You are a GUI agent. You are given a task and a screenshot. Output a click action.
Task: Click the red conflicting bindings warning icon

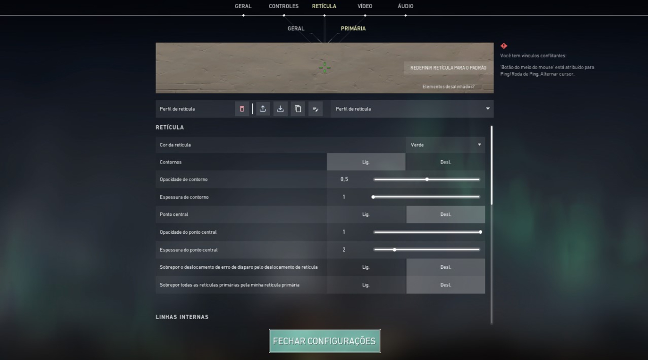pos(504,46)
